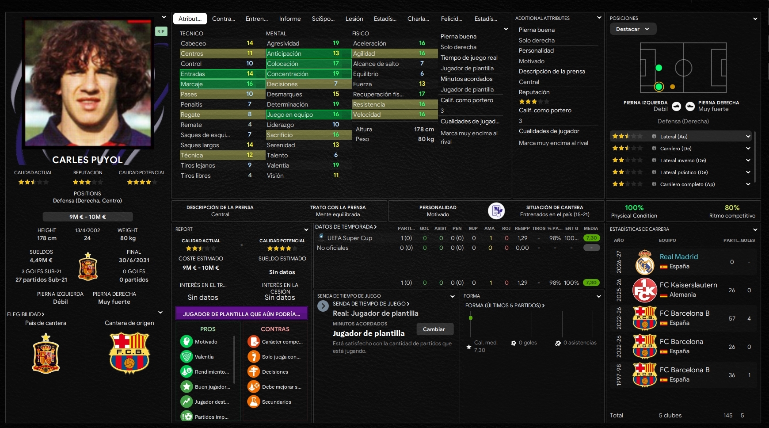
Task: Open the Additional Attributes panel chevron
Action: 599,18
